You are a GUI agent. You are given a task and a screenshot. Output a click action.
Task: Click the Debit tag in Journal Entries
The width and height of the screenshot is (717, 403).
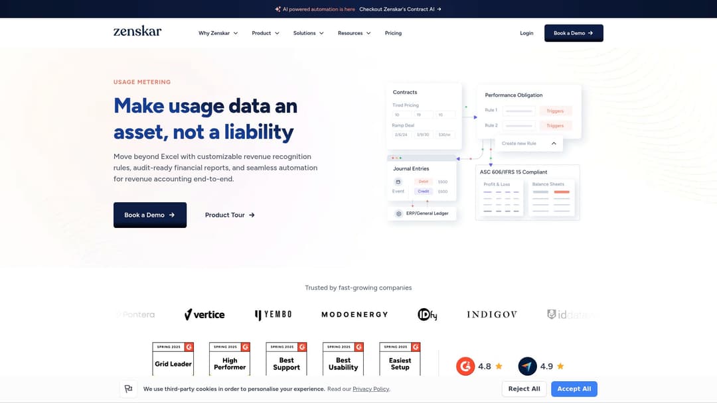(x=424, y=182)
